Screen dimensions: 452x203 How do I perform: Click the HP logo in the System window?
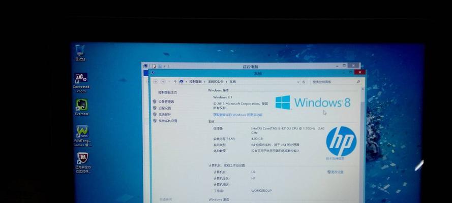coord(341,141)
